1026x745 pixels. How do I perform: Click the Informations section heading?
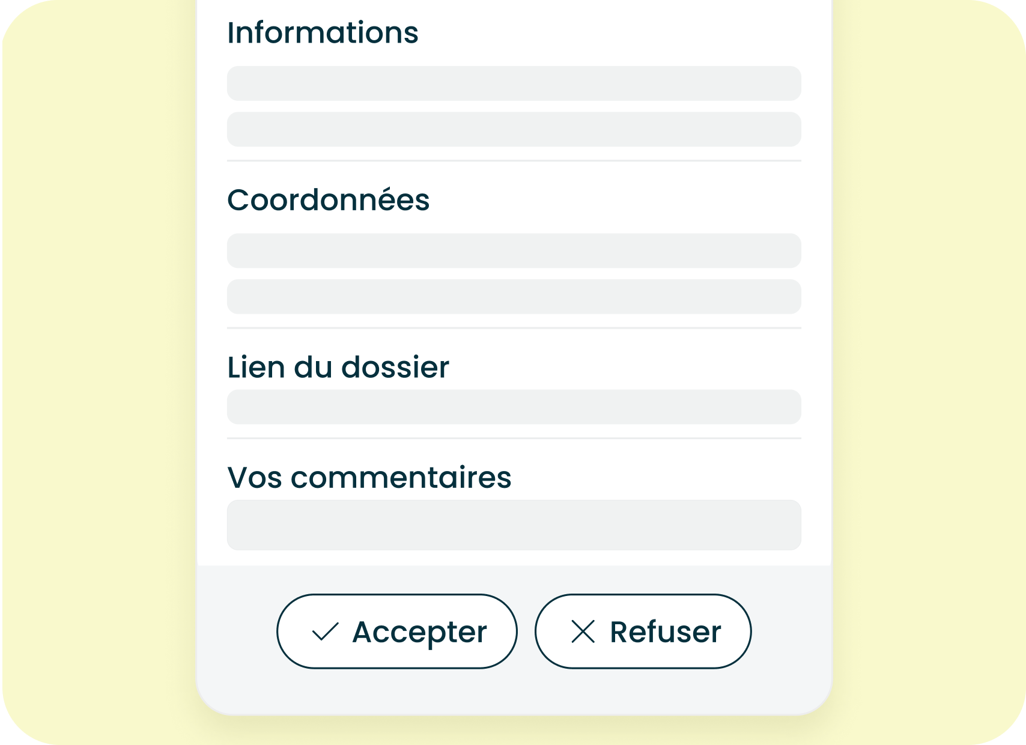click(x=323, y=32)
